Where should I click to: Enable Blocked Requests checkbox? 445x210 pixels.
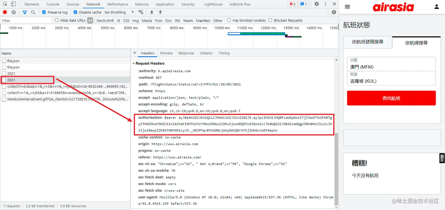coord(270,20)
